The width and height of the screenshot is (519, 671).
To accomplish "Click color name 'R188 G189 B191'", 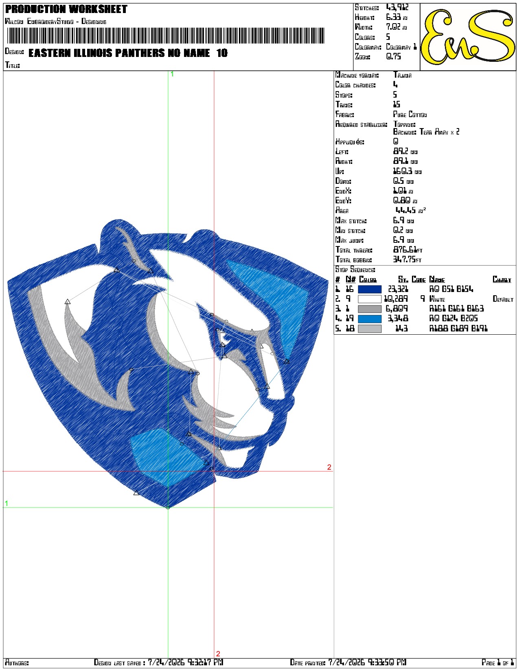I will pyautogui.click(x=459, y=328).
